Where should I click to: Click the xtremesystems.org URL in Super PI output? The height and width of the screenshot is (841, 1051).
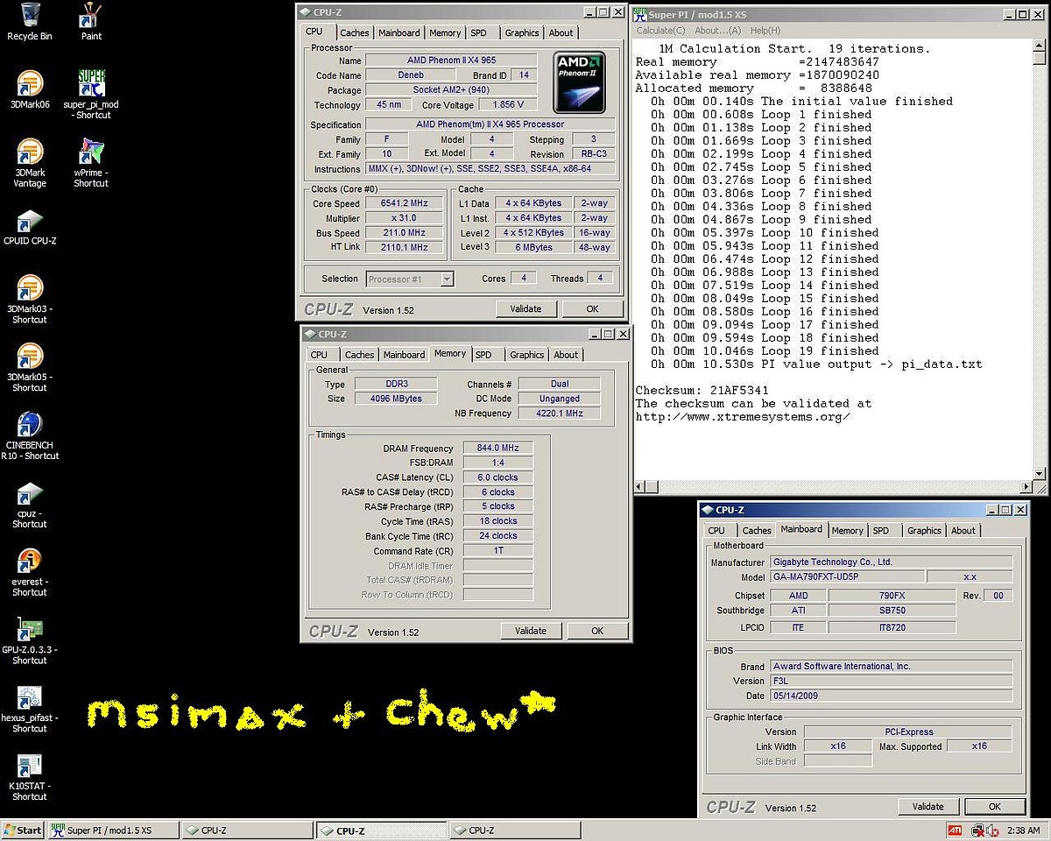743,417
